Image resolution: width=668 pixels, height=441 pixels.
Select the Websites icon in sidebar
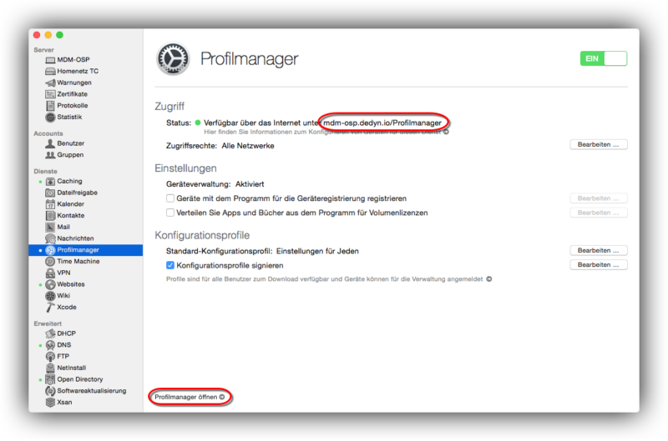pyautogui.click(x=50, y=284)
